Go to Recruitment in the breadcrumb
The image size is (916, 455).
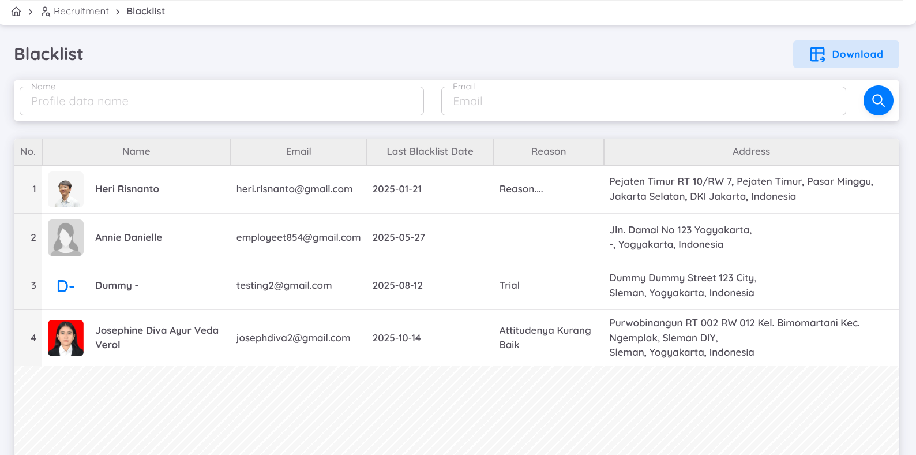pos(81,12)
